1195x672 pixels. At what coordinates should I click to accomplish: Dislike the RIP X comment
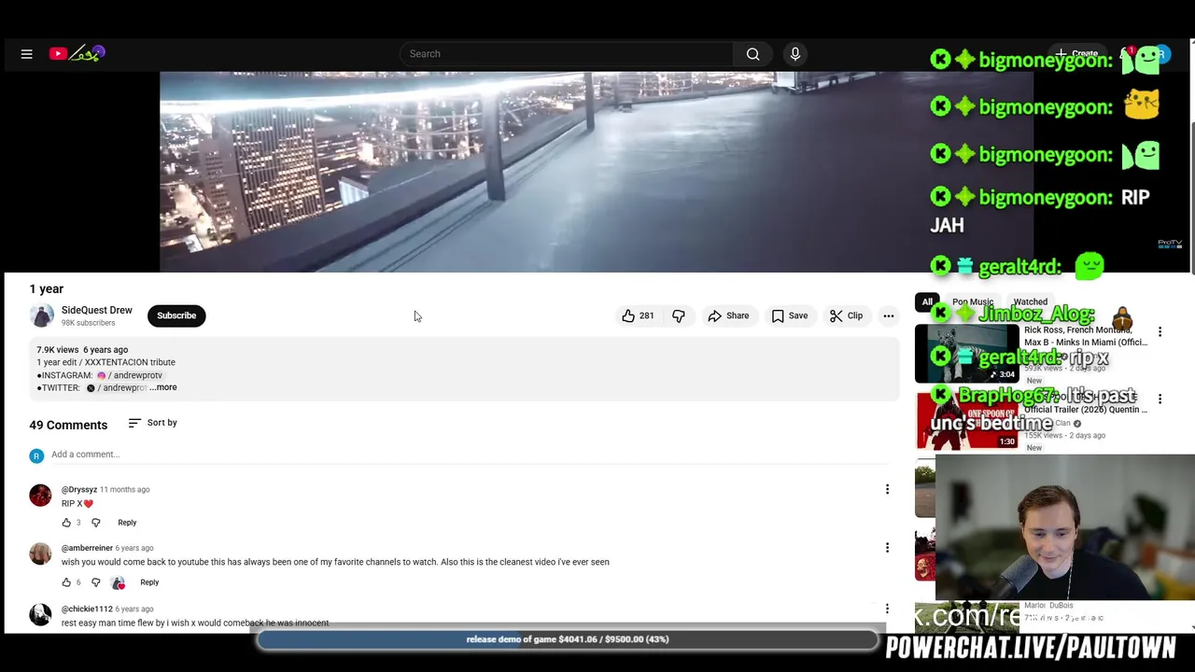click(x=95, y=523)
